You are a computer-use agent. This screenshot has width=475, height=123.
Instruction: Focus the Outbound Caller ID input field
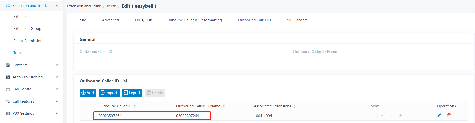[167, 60]
